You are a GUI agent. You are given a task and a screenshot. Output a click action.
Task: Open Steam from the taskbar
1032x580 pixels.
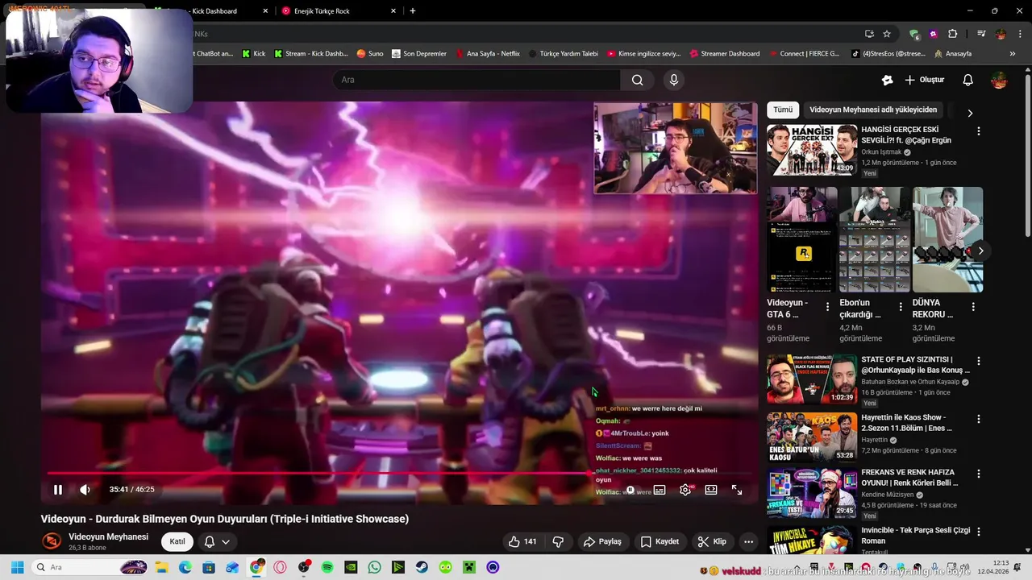[422, 567]
